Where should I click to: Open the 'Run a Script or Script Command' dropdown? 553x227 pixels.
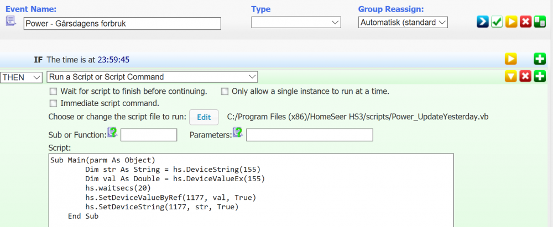point(152,77)
